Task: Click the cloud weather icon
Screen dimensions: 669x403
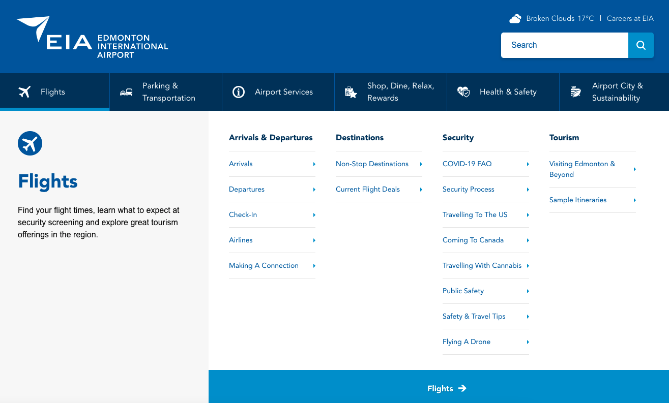Action: click(515, 19)
